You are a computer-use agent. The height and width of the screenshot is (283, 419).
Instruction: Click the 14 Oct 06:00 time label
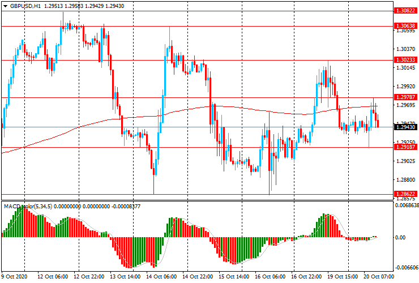[161, 277]
